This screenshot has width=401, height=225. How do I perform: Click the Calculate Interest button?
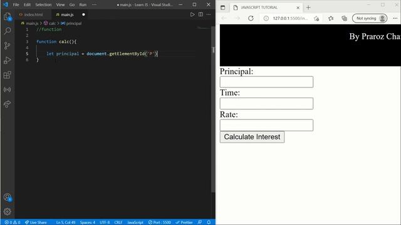pos(252,137)
